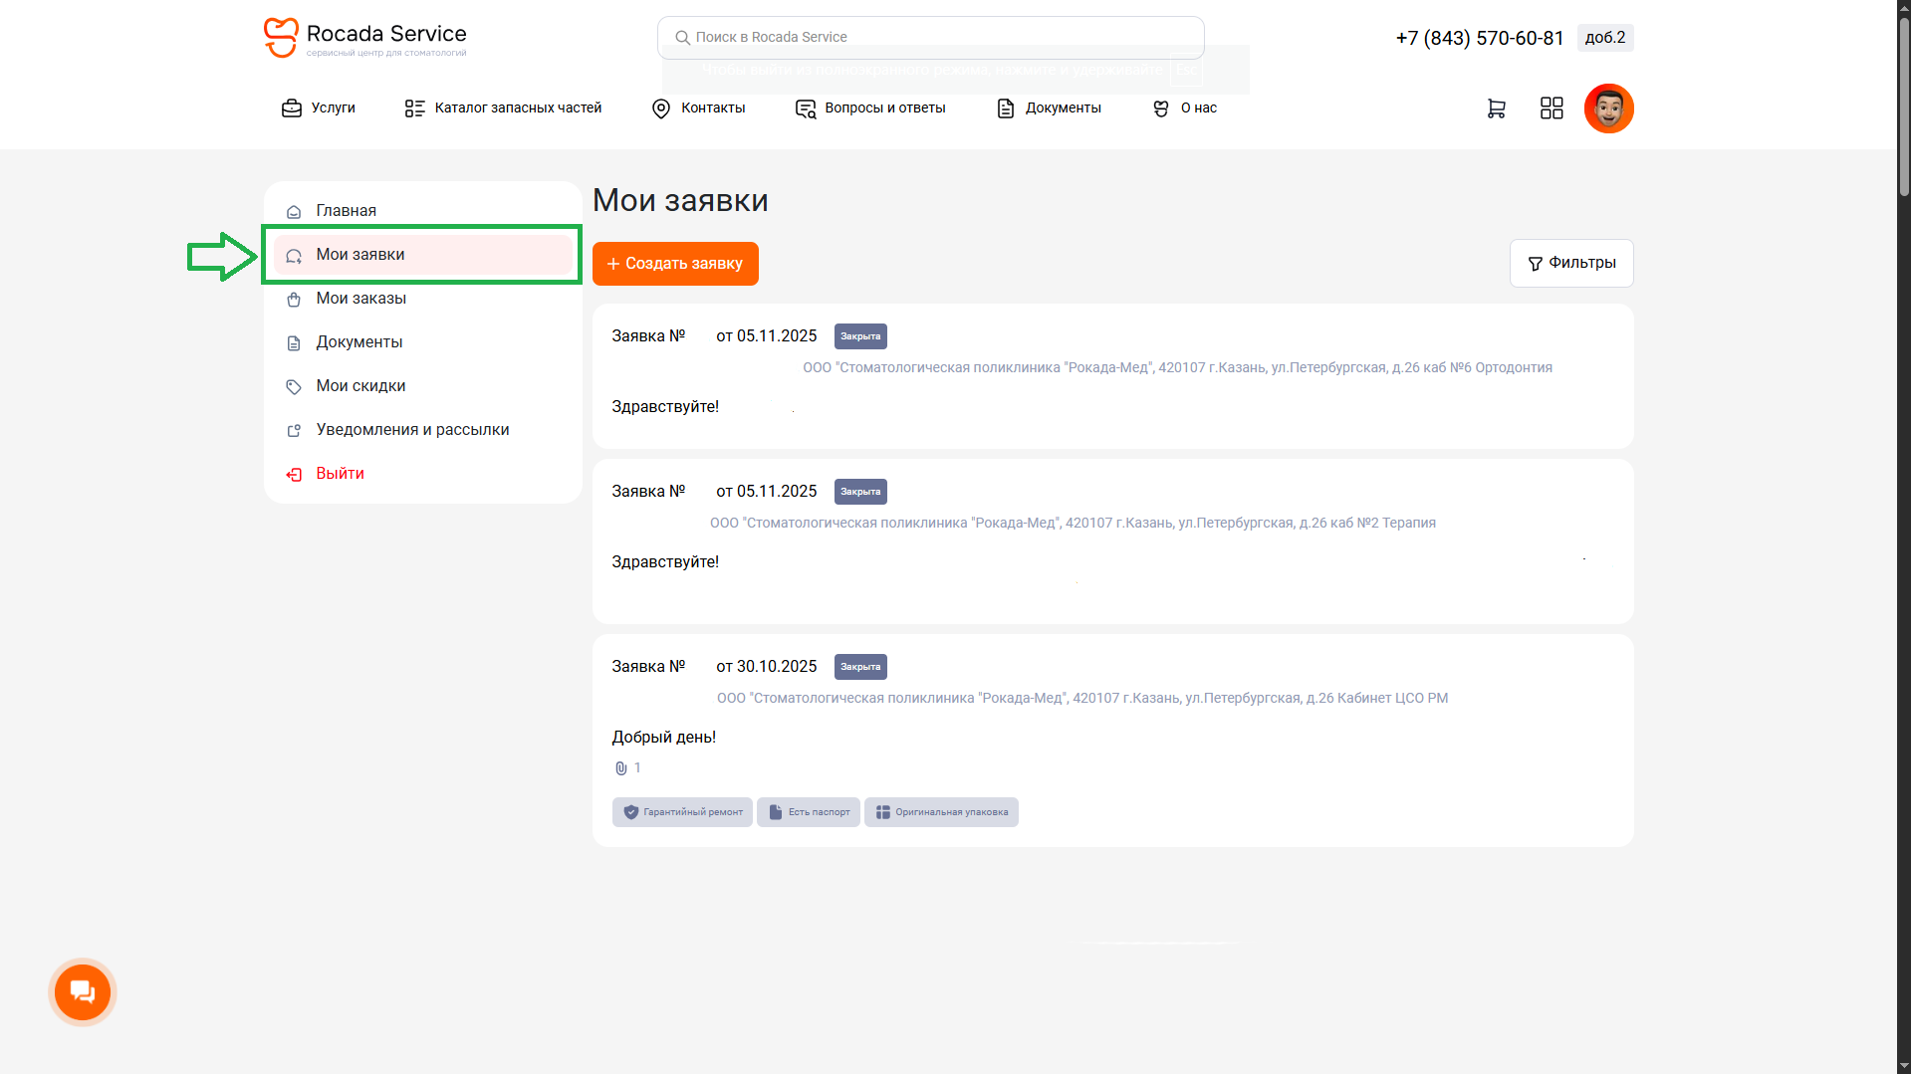Open the 'Фильтры' filter panel
Viewport: 1911px width, 1074px height.
click(x=1571, y=263)
